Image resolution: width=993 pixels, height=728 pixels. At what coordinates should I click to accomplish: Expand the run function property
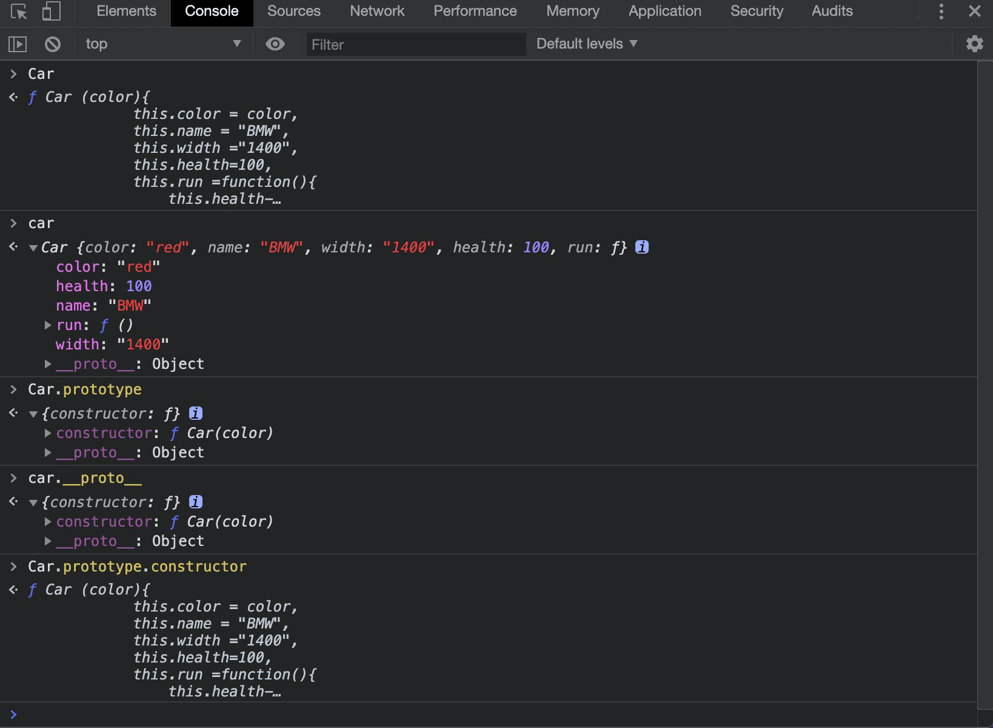point(48,325)
